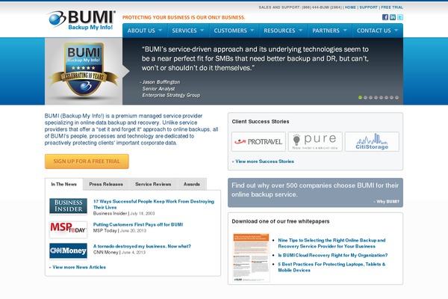The image size is (448, 299).
Task: Open Nine Tips to Selecting whitepaper link
Action: pos(332,243)
